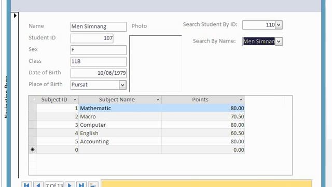Viewport: 332px width, 187px height.
Task: Click Subject ID cell with value 3
Action: pyautogui.click(x=58, y=125)
